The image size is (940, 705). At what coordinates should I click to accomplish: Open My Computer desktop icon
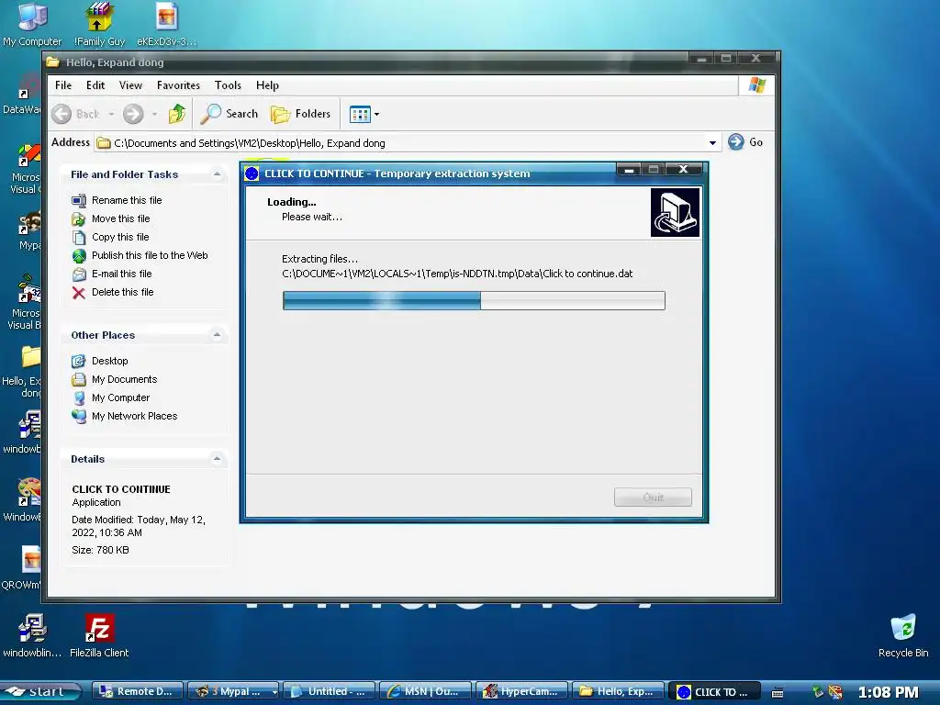32,24
